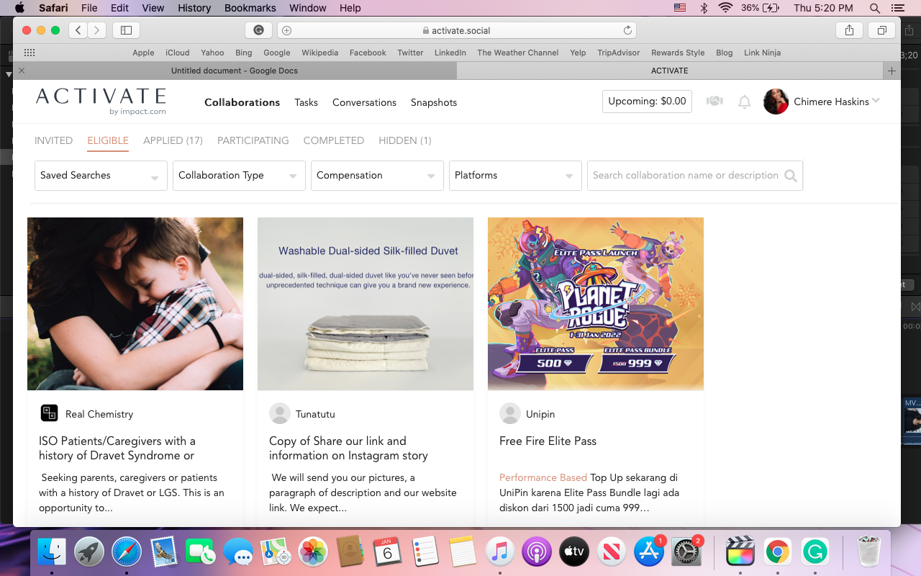Open Messages from the Dock
This screenshot has height=576, width=921.
[238, 552]
